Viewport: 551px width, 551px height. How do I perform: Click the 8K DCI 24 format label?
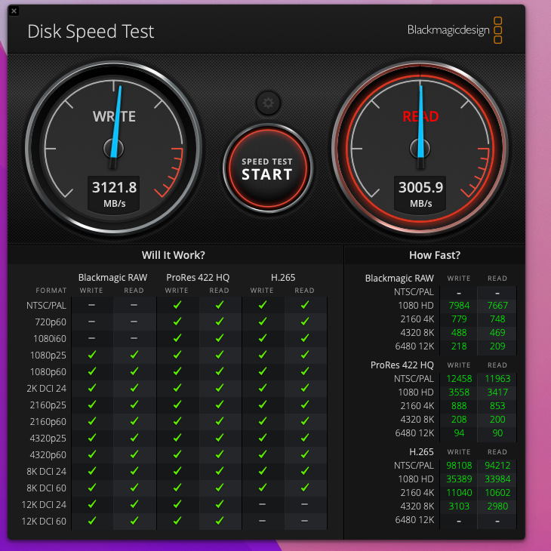point(46,471)
